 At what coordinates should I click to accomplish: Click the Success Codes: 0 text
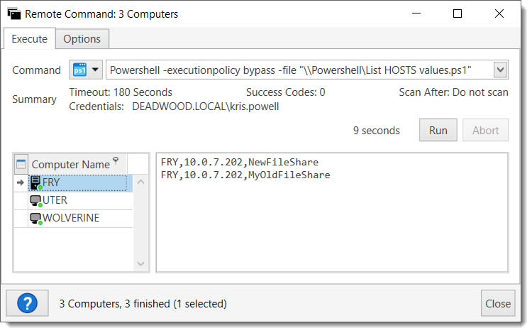point(285,92)
